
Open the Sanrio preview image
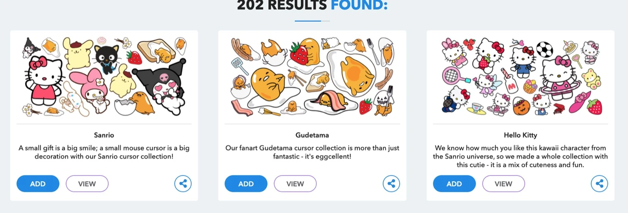point(104,77)
